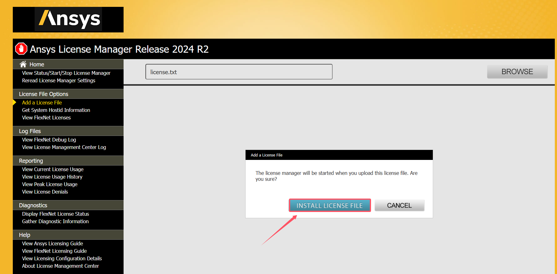Click Install License File button

pos(330,205)
